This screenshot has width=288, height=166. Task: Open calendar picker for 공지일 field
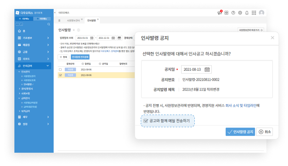tap(207, 69)
